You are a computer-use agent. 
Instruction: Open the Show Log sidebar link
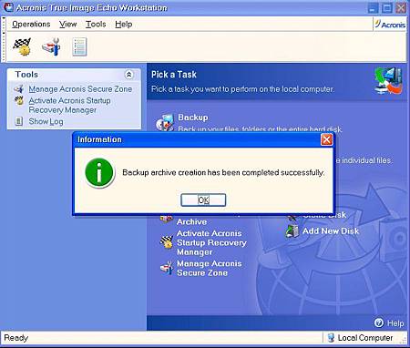[x=46, y=121]
